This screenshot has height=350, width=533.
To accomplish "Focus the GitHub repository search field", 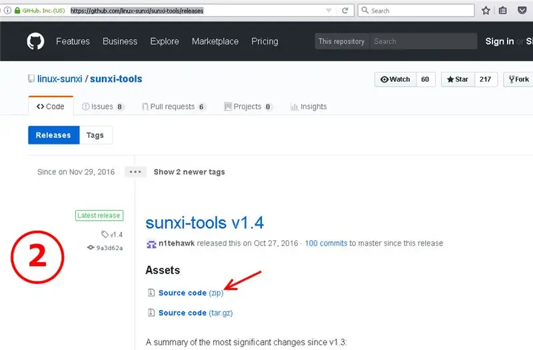I will click(x=423, y=41).
